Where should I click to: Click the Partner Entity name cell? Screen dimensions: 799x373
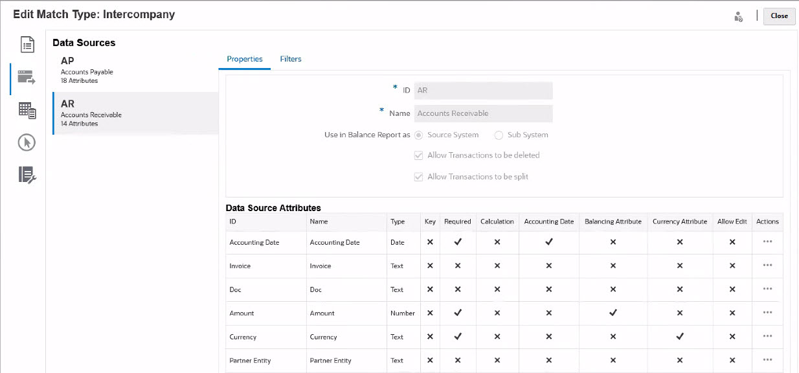point(346,360)
